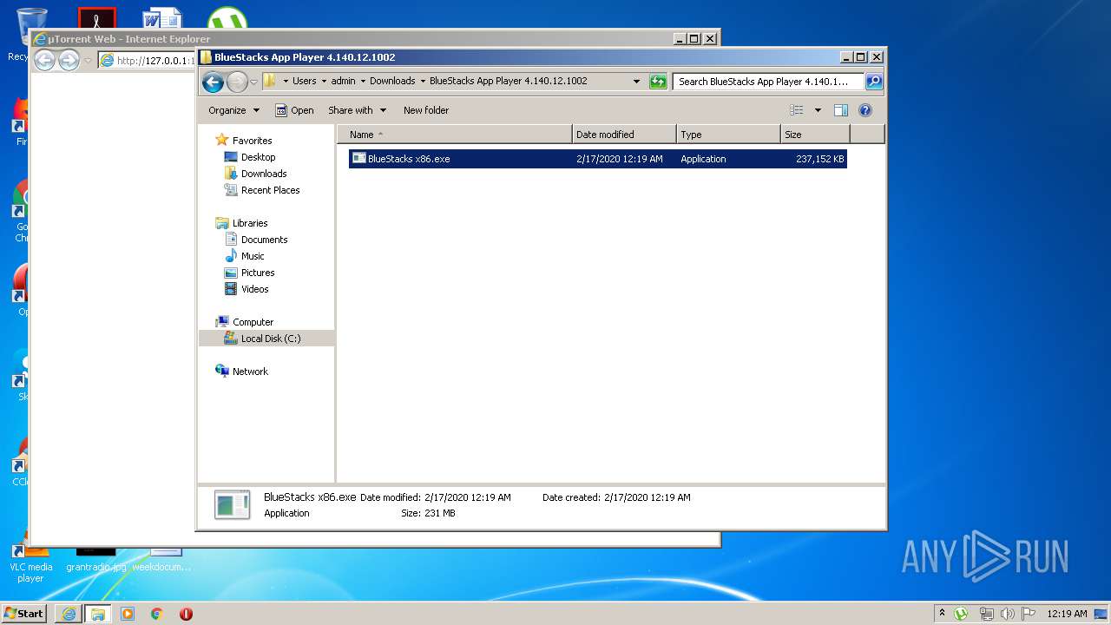Open Music library

(x=253, y=256)
